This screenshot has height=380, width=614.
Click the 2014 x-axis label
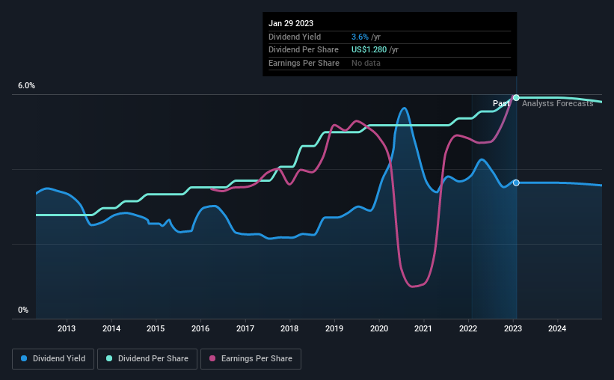point(111,328)
